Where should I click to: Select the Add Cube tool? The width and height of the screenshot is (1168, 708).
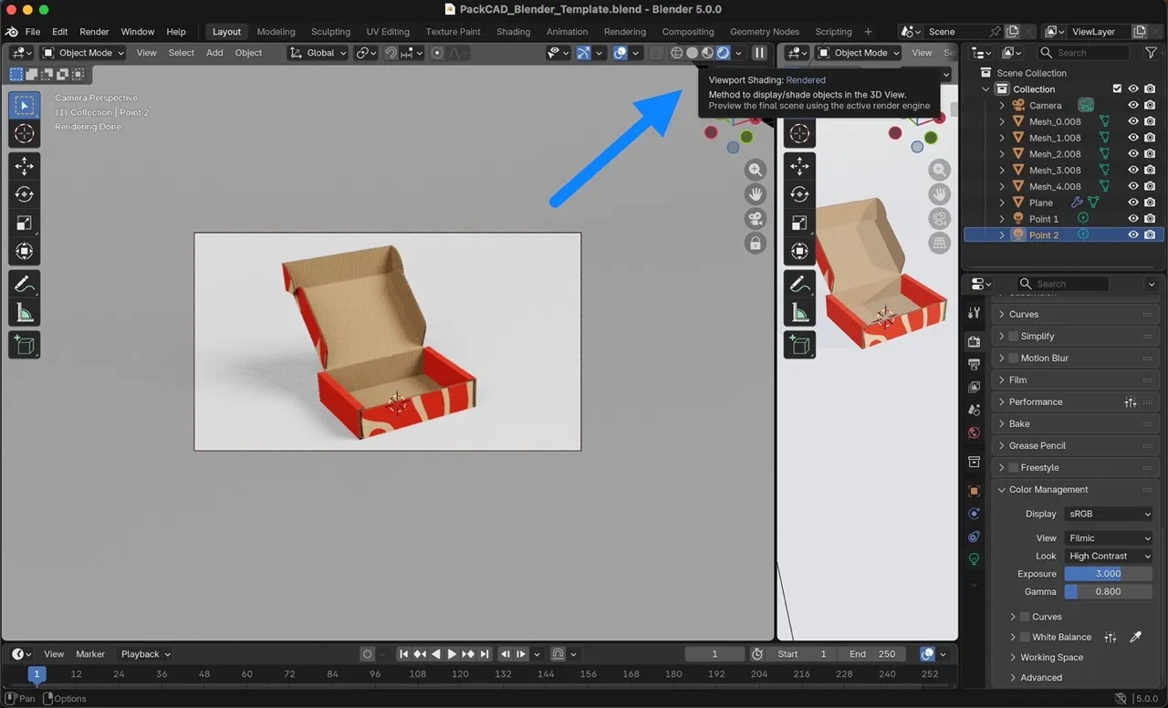24,344
